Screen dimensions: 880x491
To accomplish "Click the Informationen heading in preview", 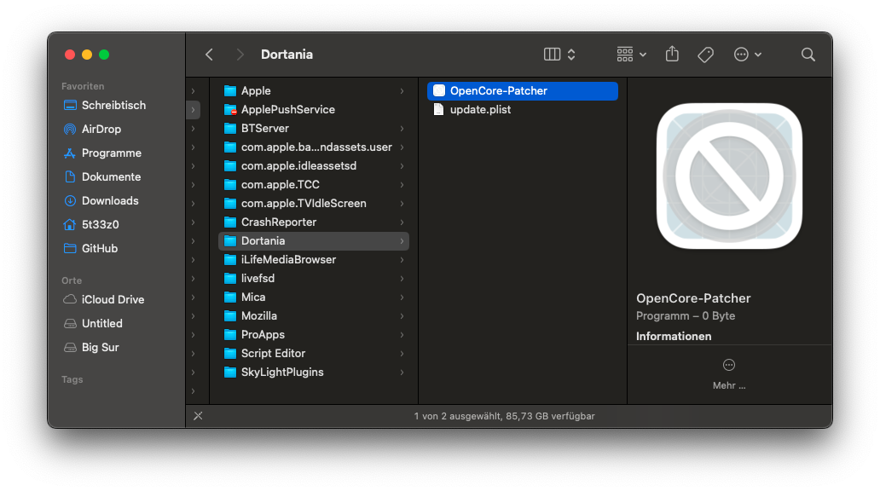I will point(674,336).
